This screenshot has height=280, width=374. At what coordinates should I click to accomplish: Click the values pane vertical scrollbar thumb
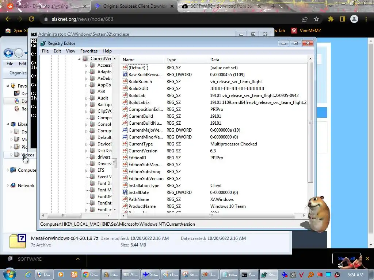pyautogui.click(x=310, y=122)
